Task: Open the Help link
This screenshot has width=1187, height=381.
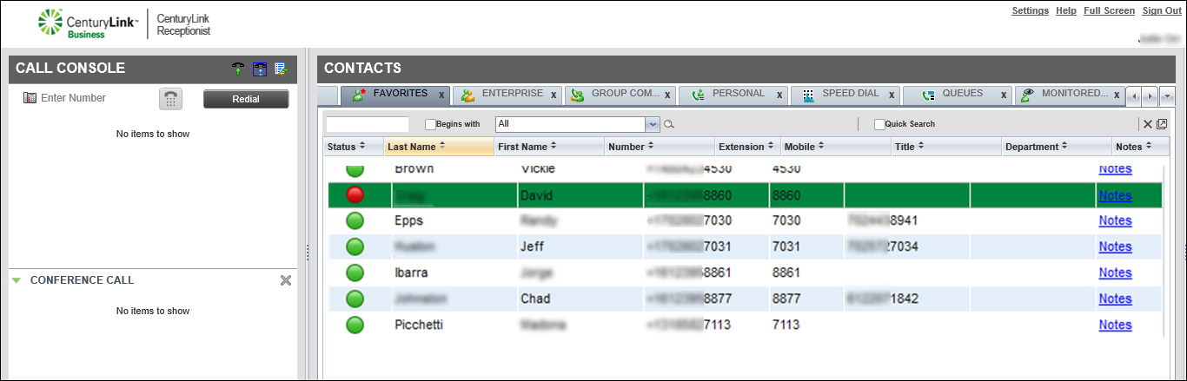Action: [1066, 10]
